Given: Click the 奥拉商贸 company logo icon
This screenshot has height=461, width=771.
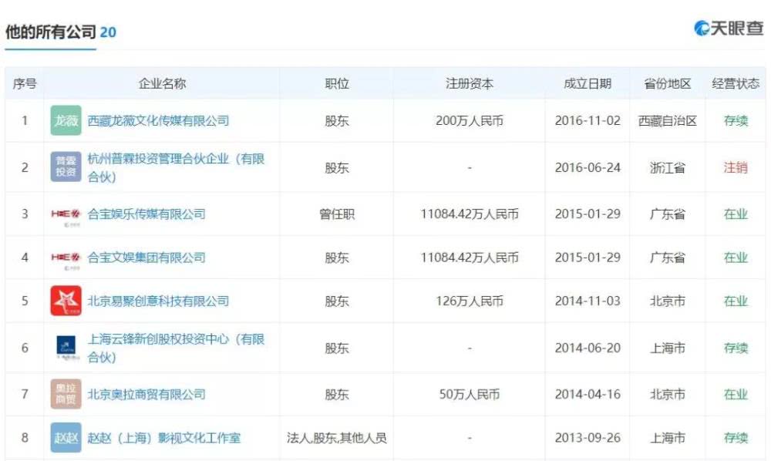Looking at the screenshot, I should tap(66, 394).
